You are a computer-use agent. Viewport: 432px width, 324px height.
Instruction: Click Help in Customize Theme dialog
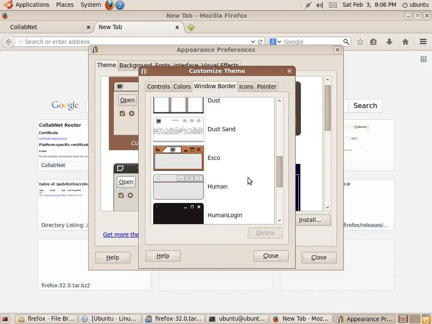163,256
